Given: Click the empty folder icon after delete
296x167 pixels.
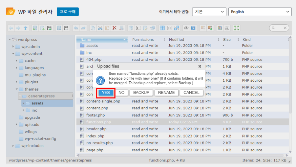Looking at the screenshot, I should coord(122,28).
